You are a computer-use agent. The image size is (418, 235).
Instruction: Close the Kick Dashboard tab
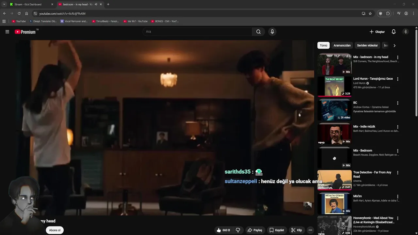click(x=52, y=4)
